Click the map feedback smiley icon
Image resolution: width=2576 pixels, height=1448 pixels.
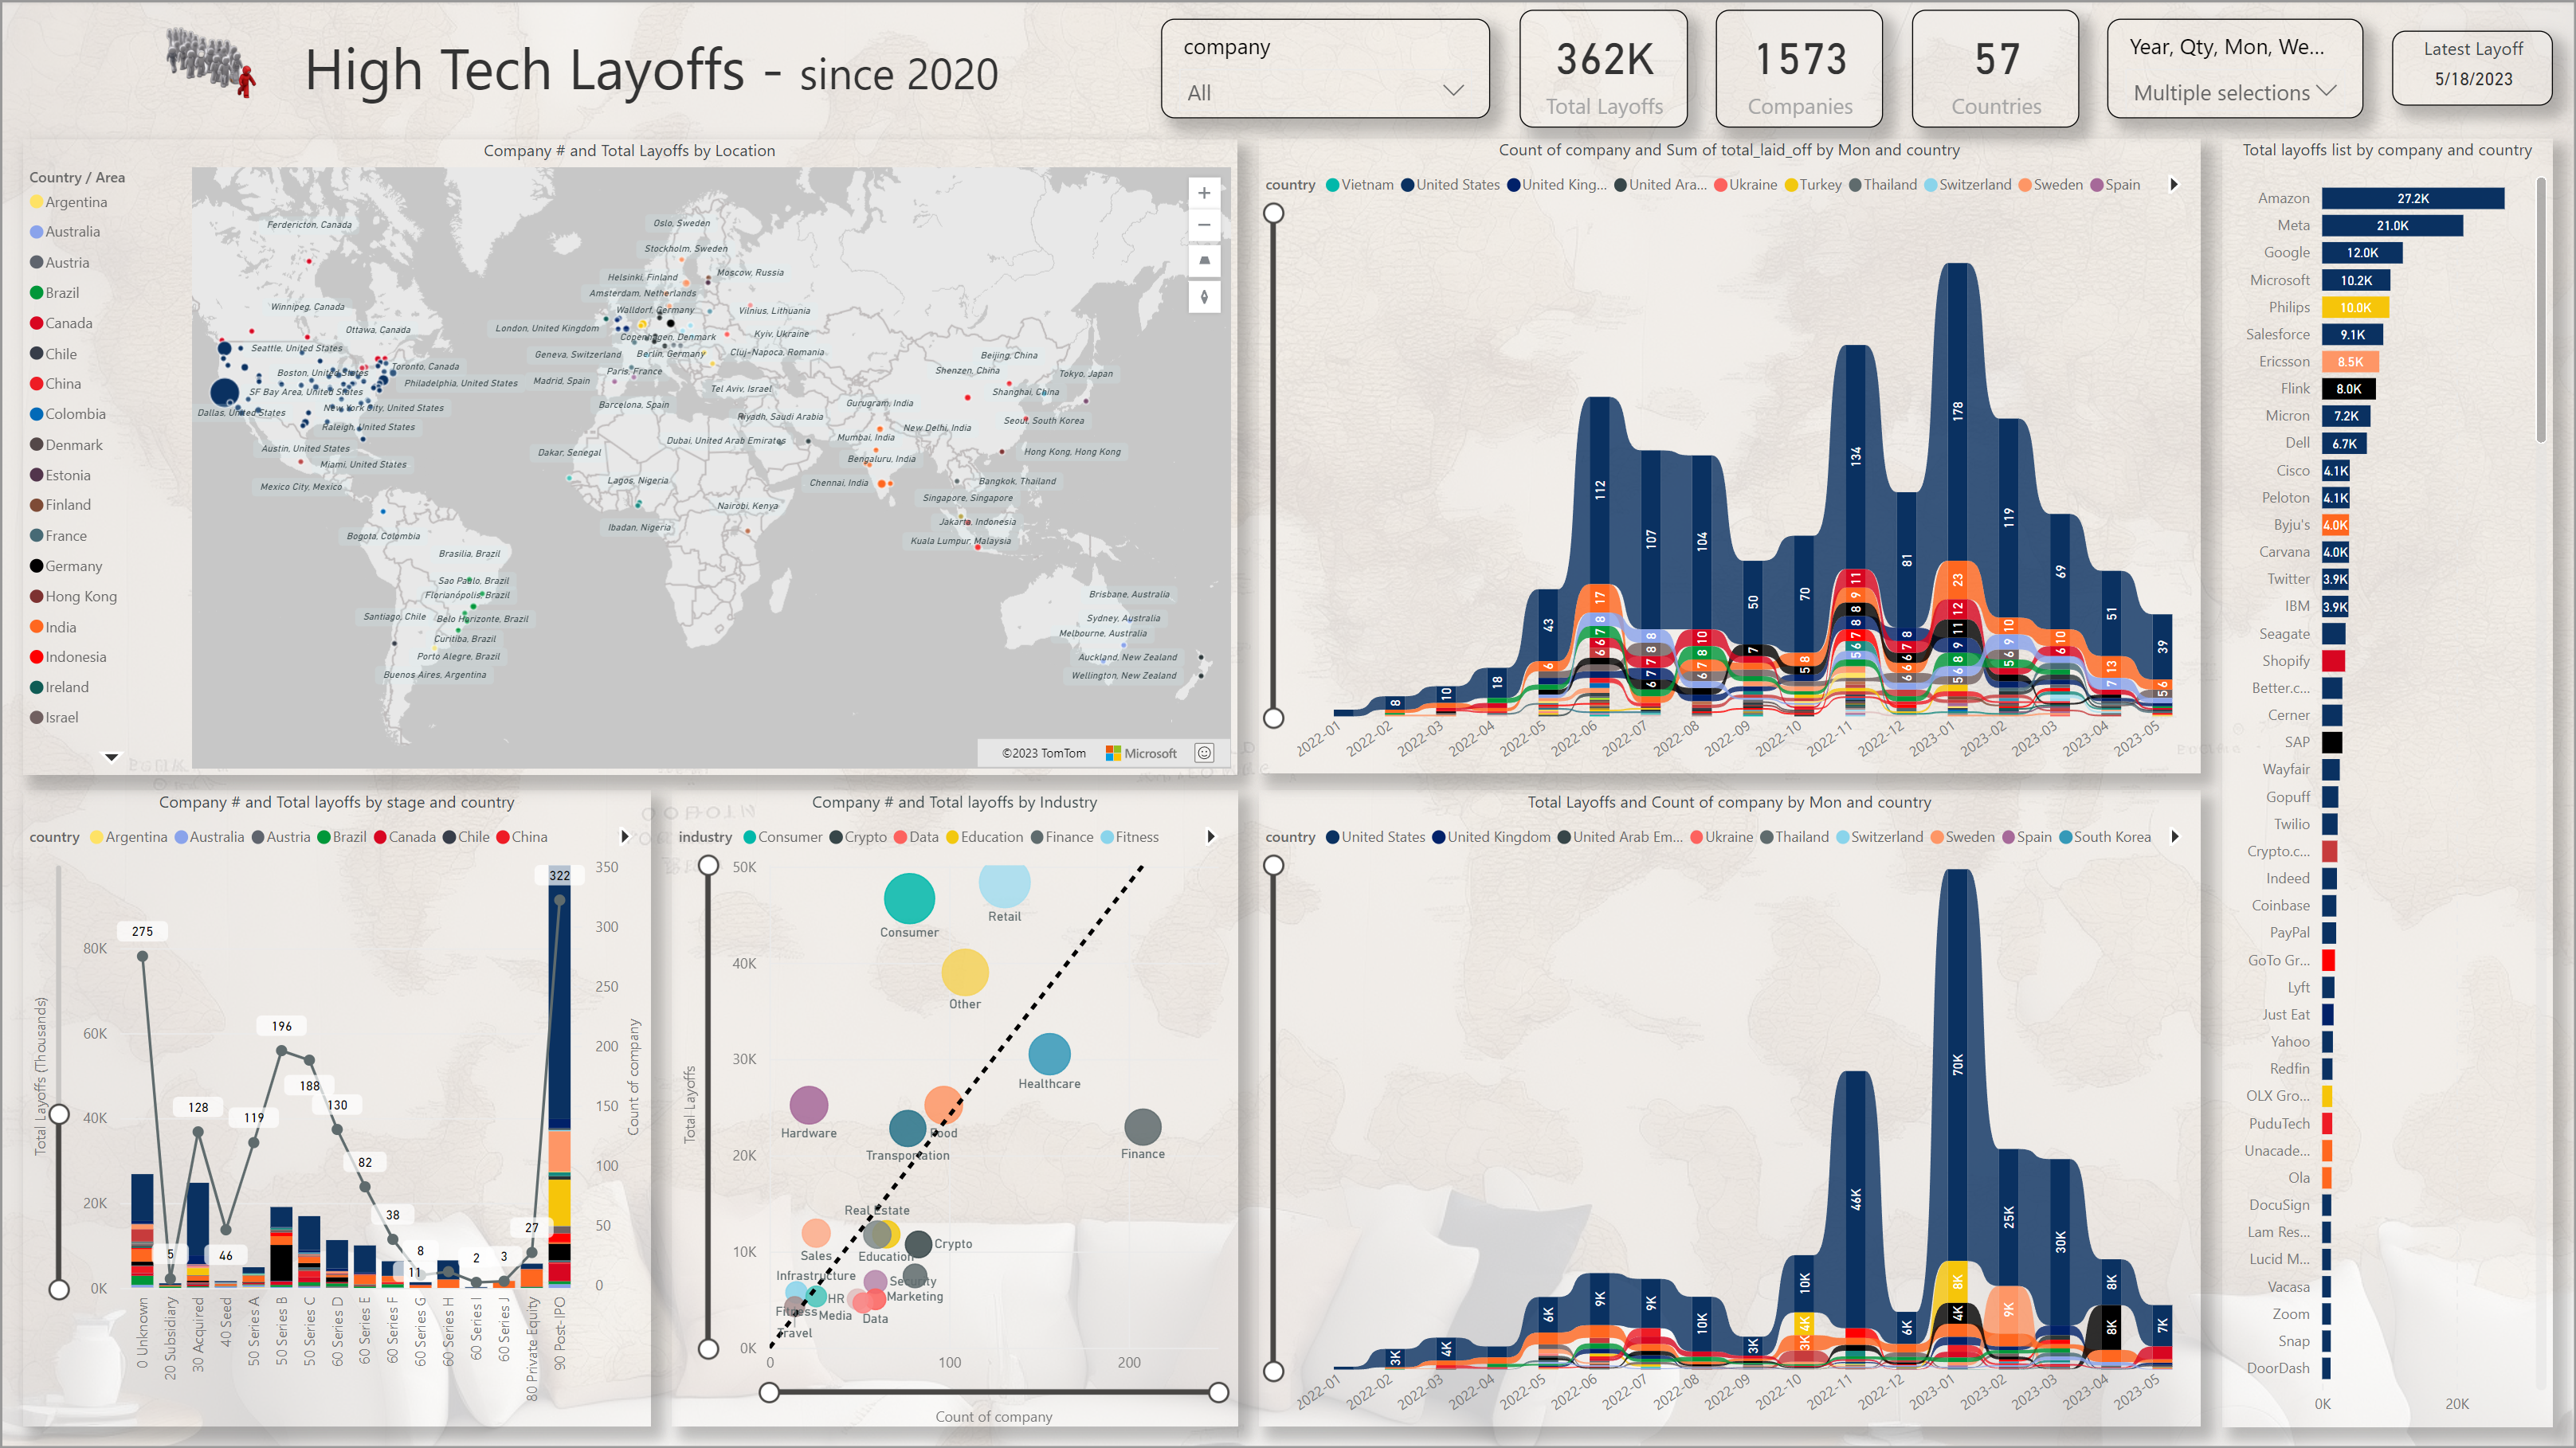1205,753
